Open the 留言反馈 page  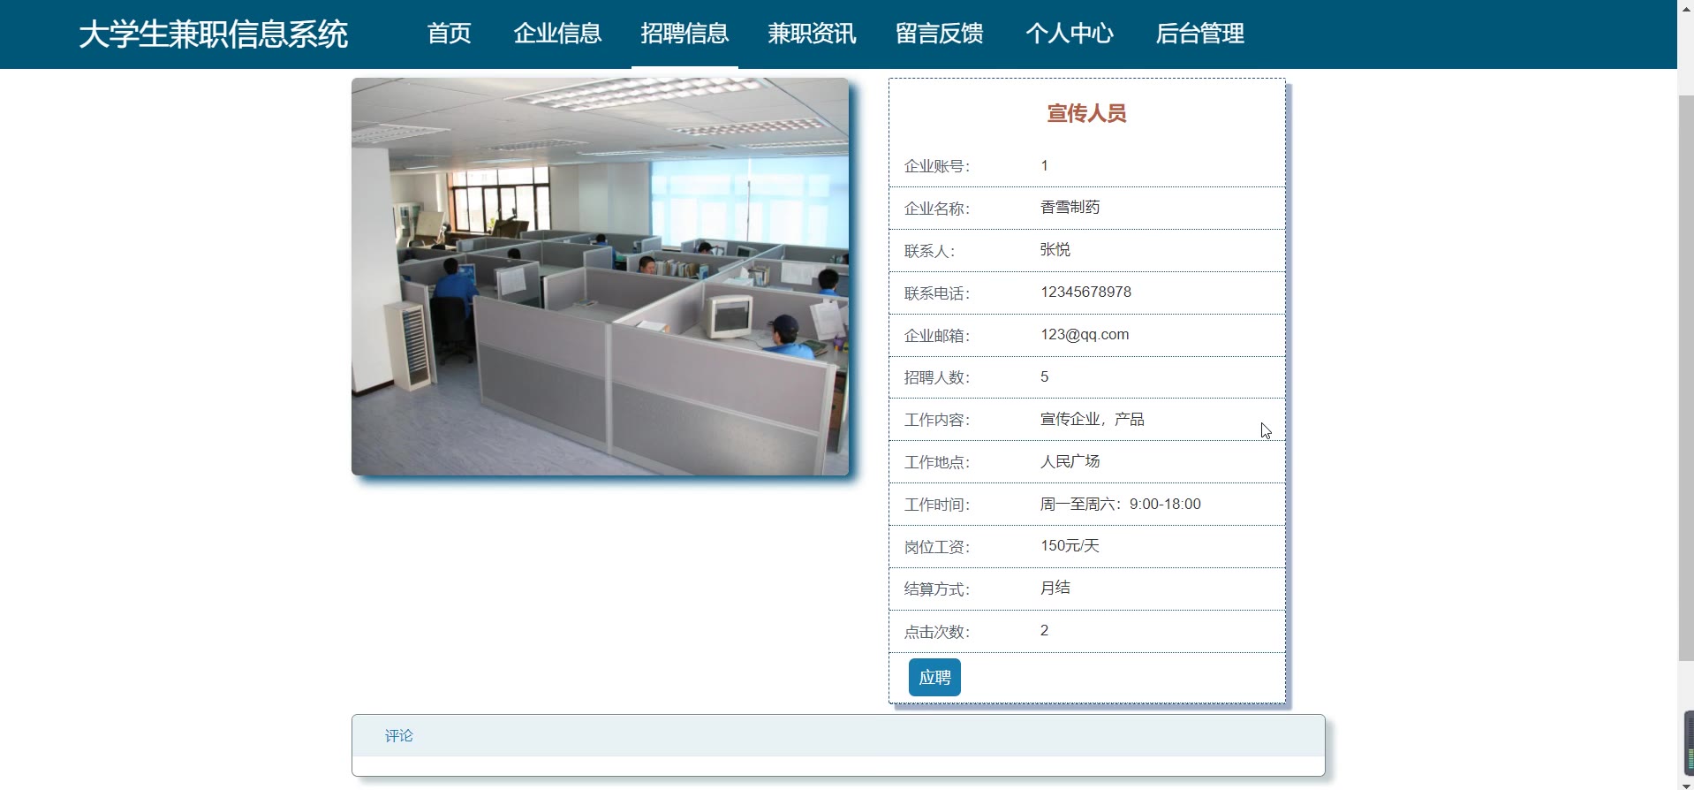pos(939,34)
